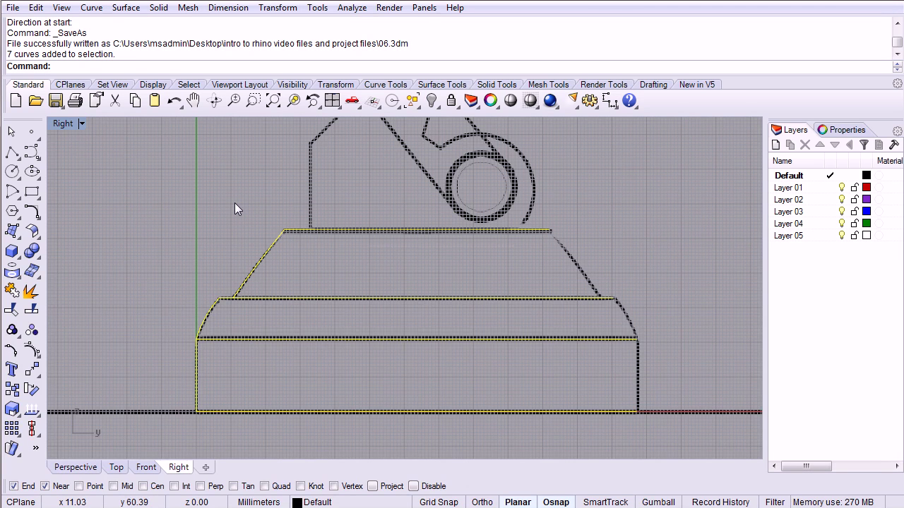Viewport: 904px width, 508px height.
Task: Open the color wheel icon in toolbar
Action: 491,101
